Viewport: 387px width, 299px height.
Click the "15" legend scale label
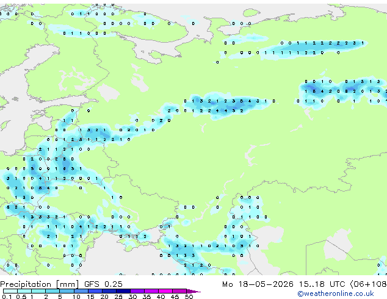point(90,297)
